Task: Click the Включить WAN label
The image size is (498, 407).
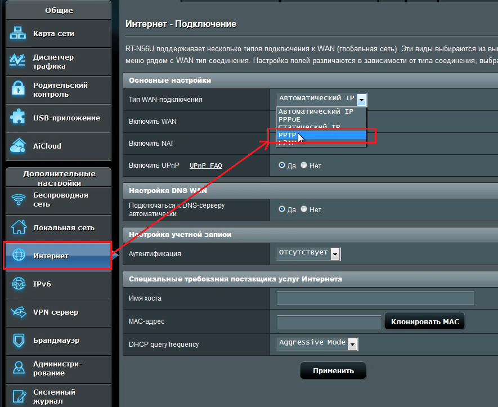Action: 152,122
